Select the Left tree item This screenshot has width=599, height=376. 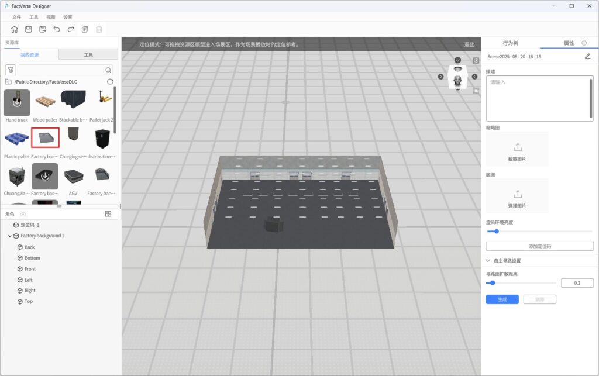tap(28, 280)
